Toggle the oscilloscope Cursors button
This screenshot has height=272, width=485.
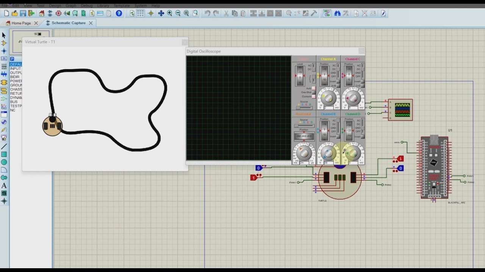click(314, 96)
